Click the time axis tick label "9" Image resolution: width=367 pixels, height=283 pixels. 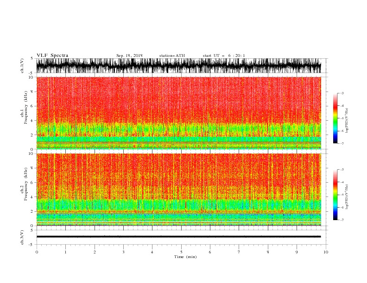click(297, 252)
